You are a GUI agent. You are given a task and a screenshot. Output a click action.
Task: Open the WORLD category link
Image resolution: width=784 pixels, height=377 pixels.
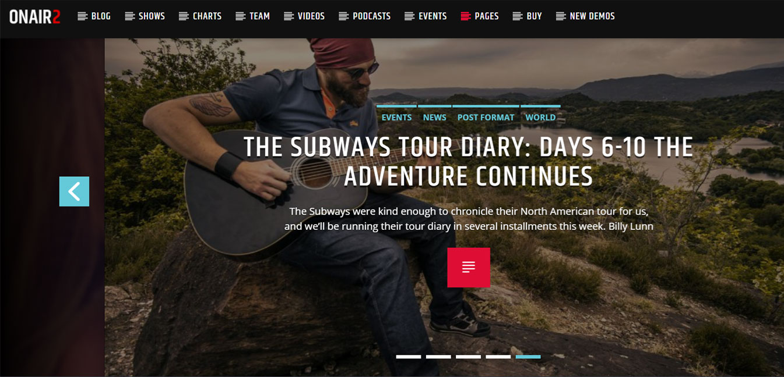(x=540, y=117)
